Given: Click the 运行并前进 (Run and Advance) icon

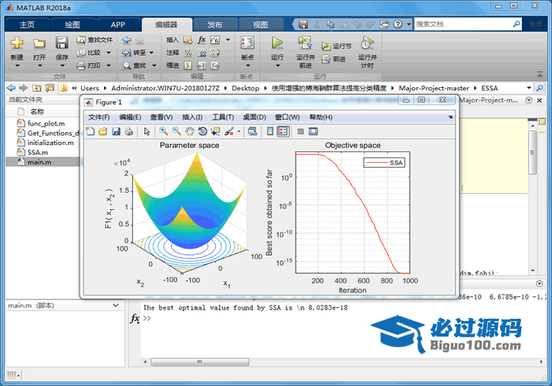Looking at the screenshot, I should [305, 42].
